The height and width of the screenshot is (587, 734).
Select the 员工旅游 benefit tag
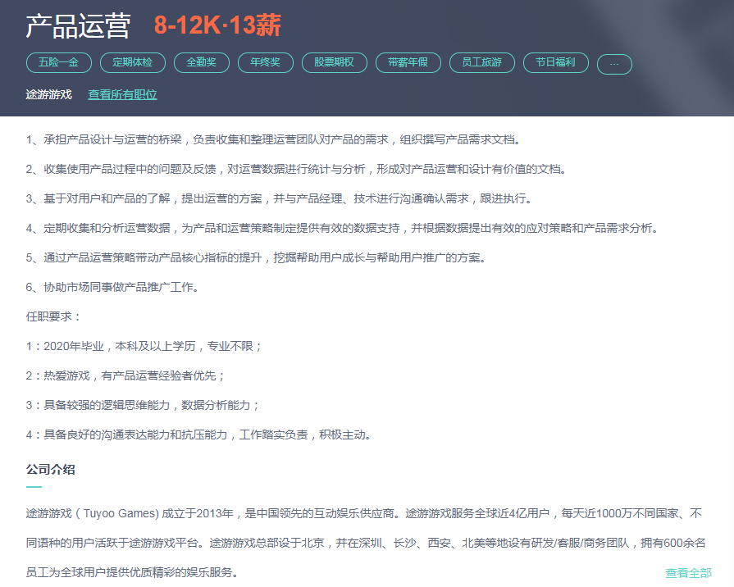[x=482, y=63]
